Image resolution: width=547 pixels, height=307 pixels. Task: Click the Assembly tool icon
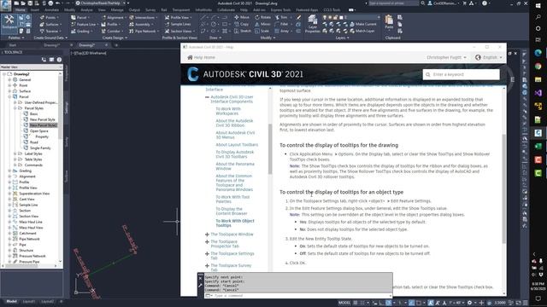[132, 25]
